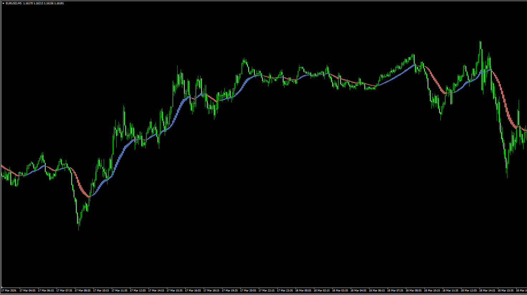Screen dimensions: 527x295
Task: Click the 17 Mar 06:15 time axis label
Action: tap(46, 290)
